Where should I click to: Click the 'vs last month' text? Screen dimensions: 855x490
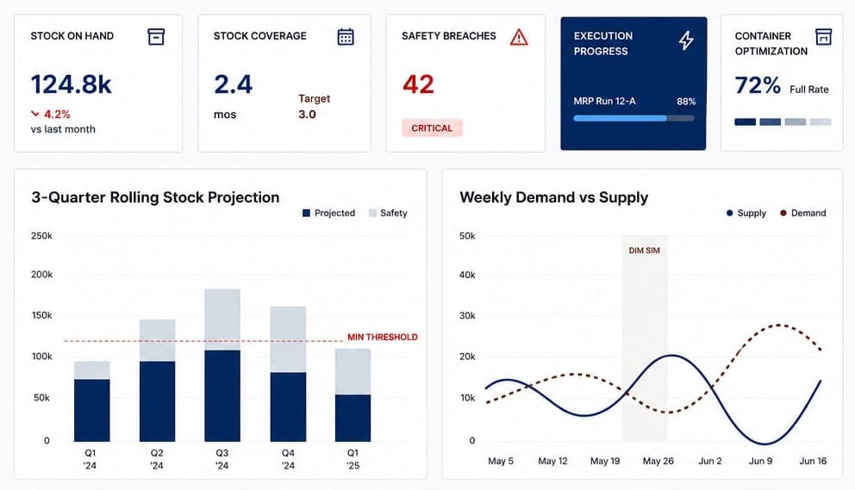point(63,130)
